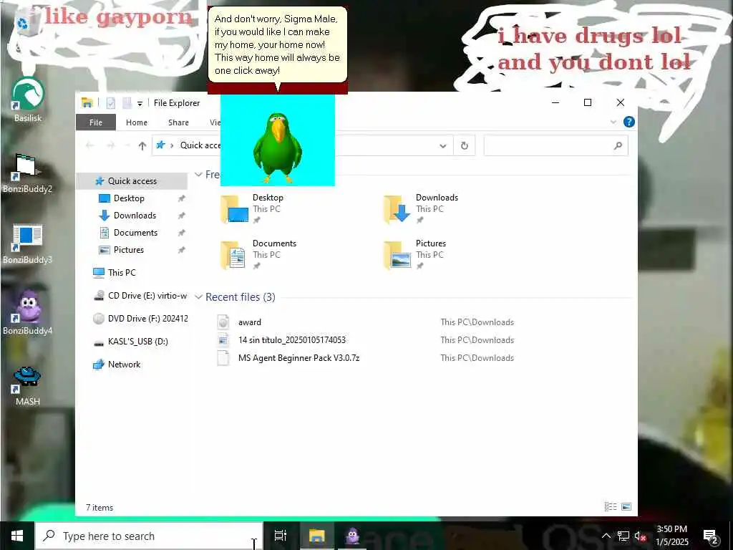Collapse the Recent files group

(x=198, y=297)
